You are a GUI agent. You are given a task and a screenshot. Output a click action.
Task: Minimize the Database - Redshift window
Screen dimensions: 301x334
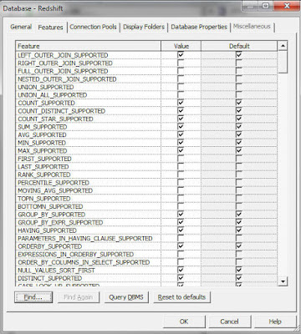(x=251, y=6)
